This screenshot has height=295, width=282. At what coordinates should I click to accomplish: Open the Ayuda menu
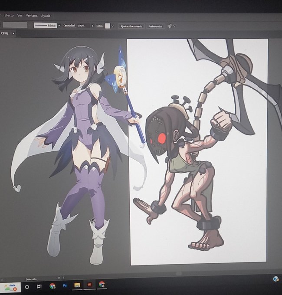[46, 16]
